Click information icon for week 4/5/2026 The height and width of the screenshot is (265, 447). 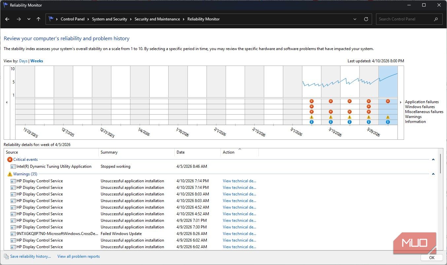[388, 122]
